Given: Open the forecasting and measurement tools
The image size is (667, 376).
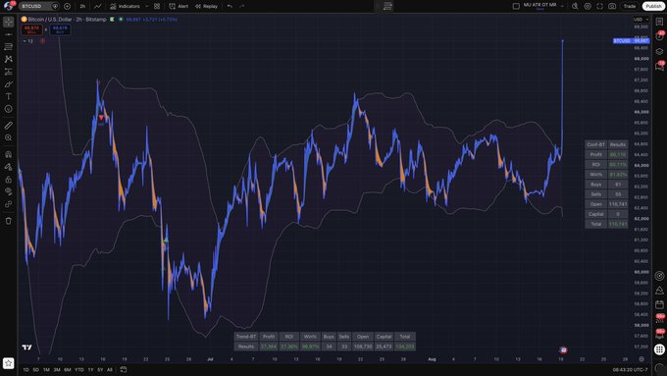Looking at the screenshot, I should 9,72.
